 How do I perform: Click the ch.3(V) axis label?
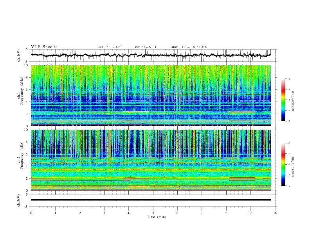coord(19,200)
